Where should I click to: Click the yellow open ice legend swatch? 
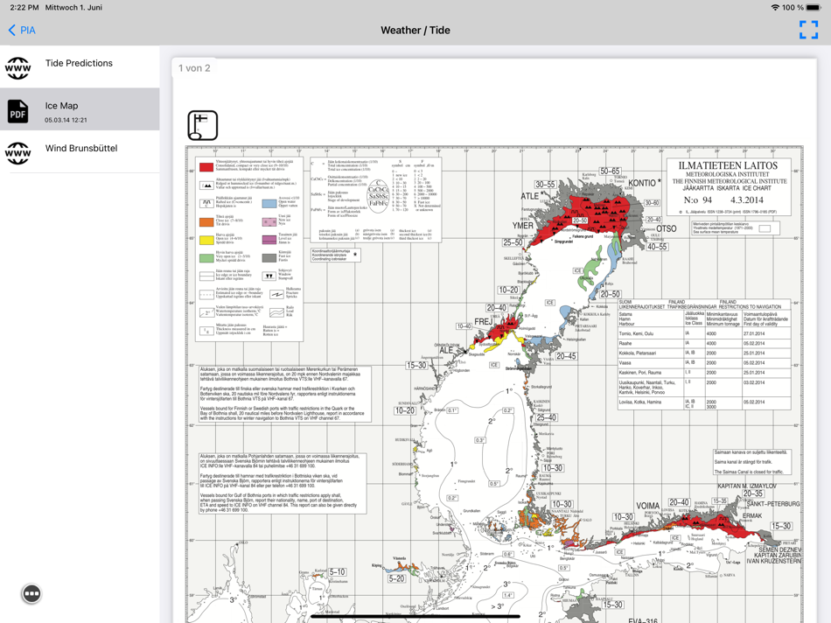pyautogui.click(x=206, y=240)
